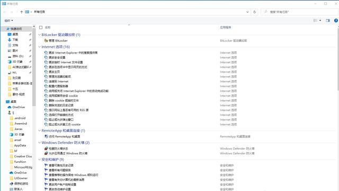Click the Windows Defender (2) group header
Viewport: 339px width, 191px height.
(66, 143)
